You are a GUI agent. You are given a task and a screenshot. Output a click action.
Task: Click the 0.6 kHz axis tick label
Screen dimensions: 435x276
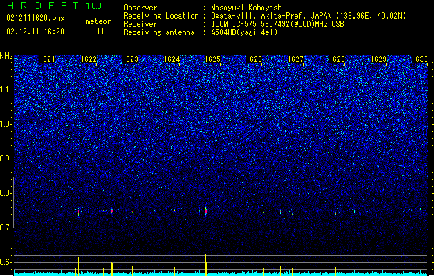[x=6, y=262]
